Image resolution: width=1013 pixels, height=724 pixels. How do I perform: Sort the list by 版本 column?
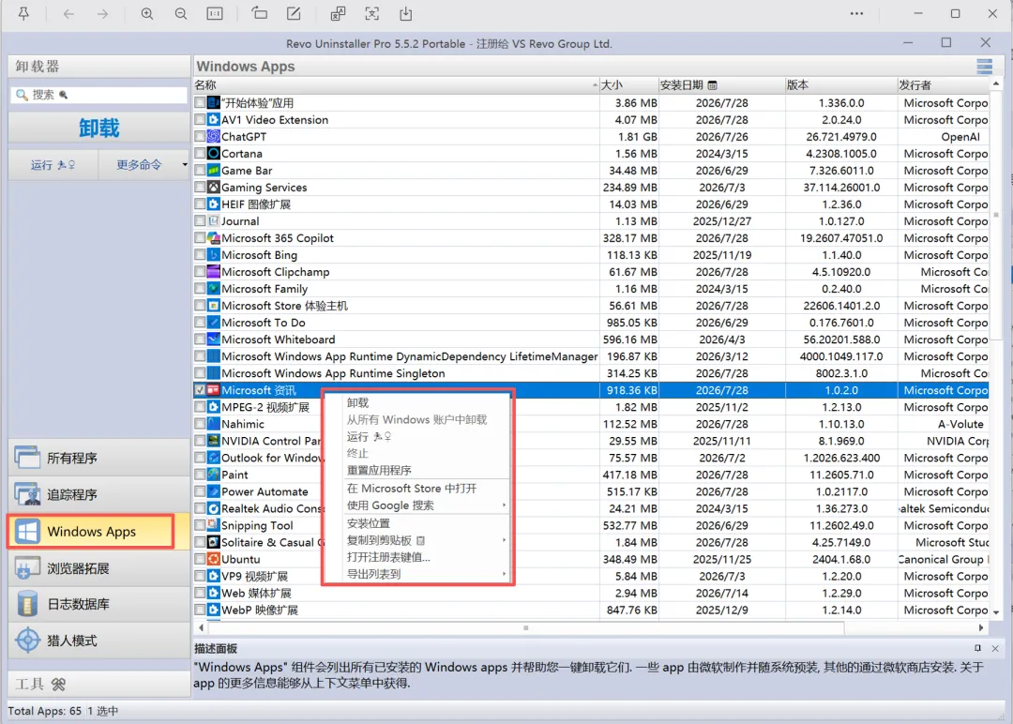pyautogui.click(x=840, y=85)
